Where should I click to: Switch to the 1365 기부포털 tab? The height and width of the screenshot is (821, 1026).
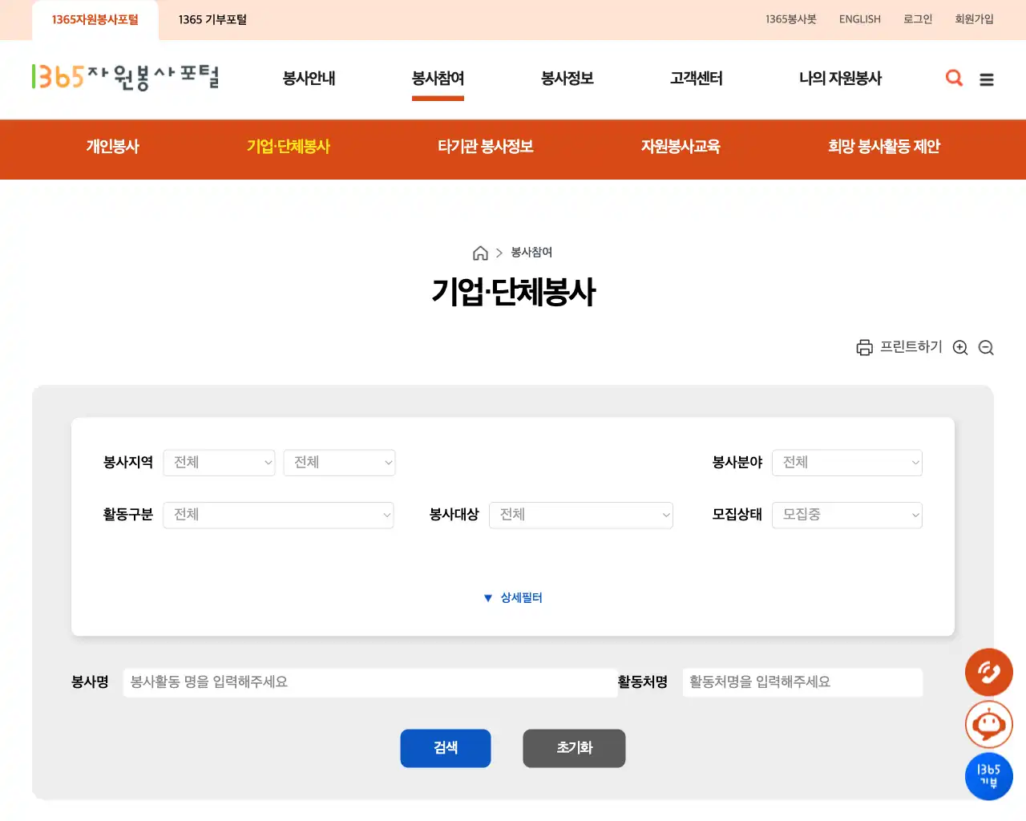click(212, 19)
